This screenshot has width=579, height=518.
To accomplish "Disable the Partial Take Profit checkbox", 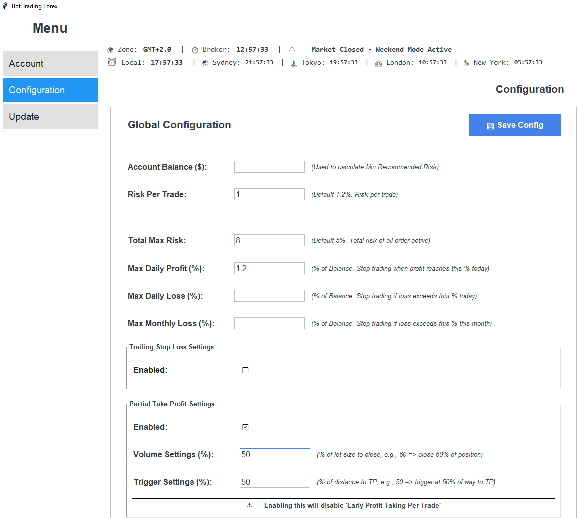I will 245,427.
